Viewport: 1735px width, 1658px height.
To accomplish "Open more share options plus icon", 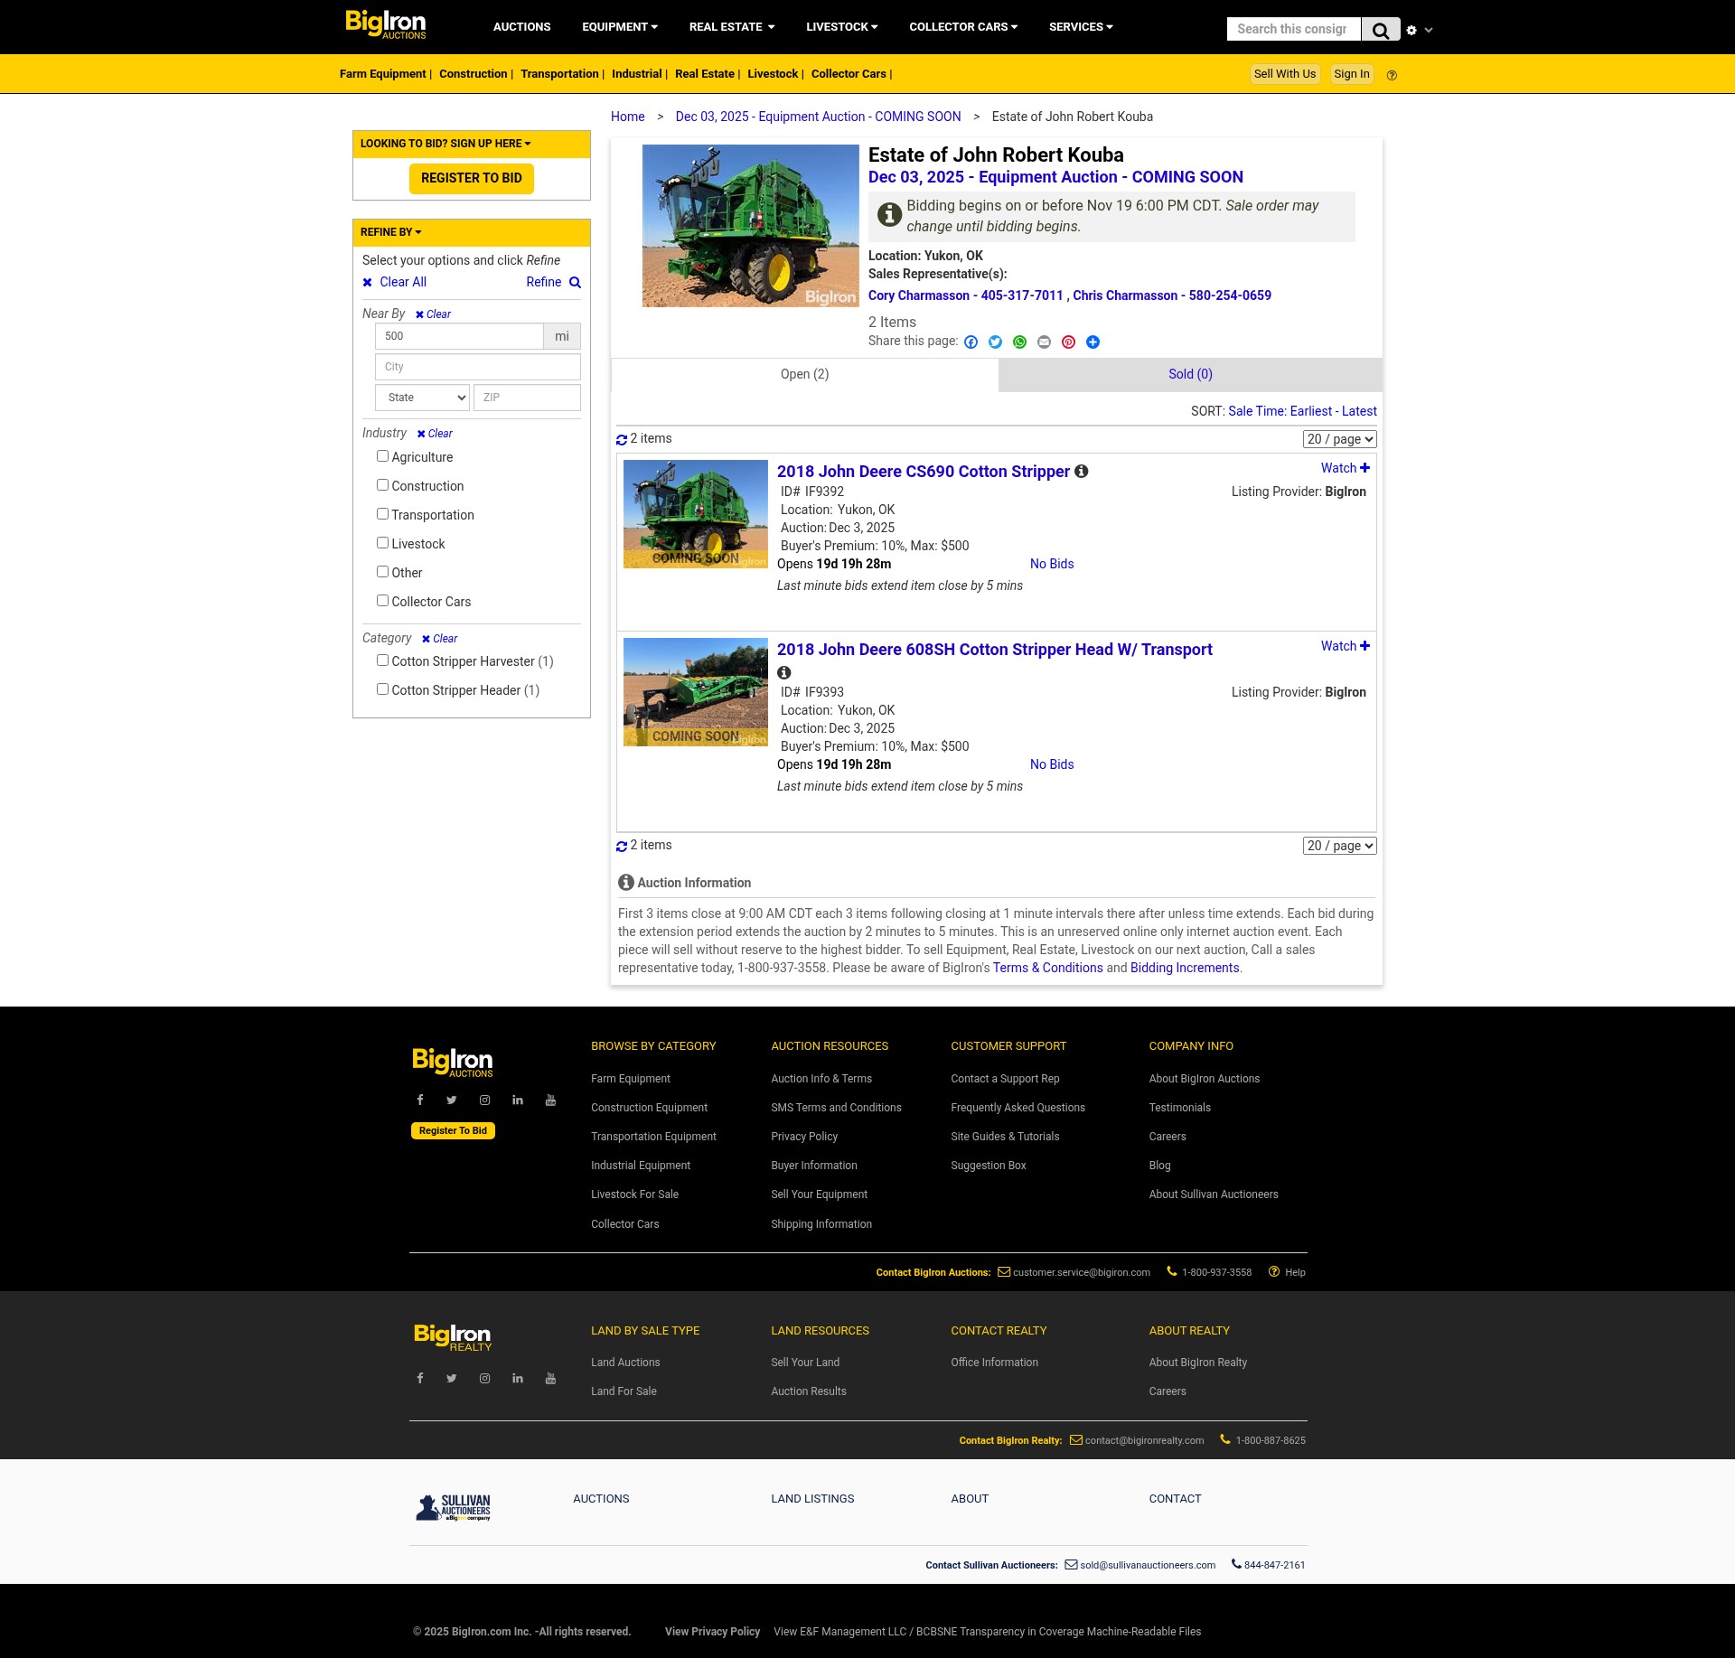I will coord(1093,342).
